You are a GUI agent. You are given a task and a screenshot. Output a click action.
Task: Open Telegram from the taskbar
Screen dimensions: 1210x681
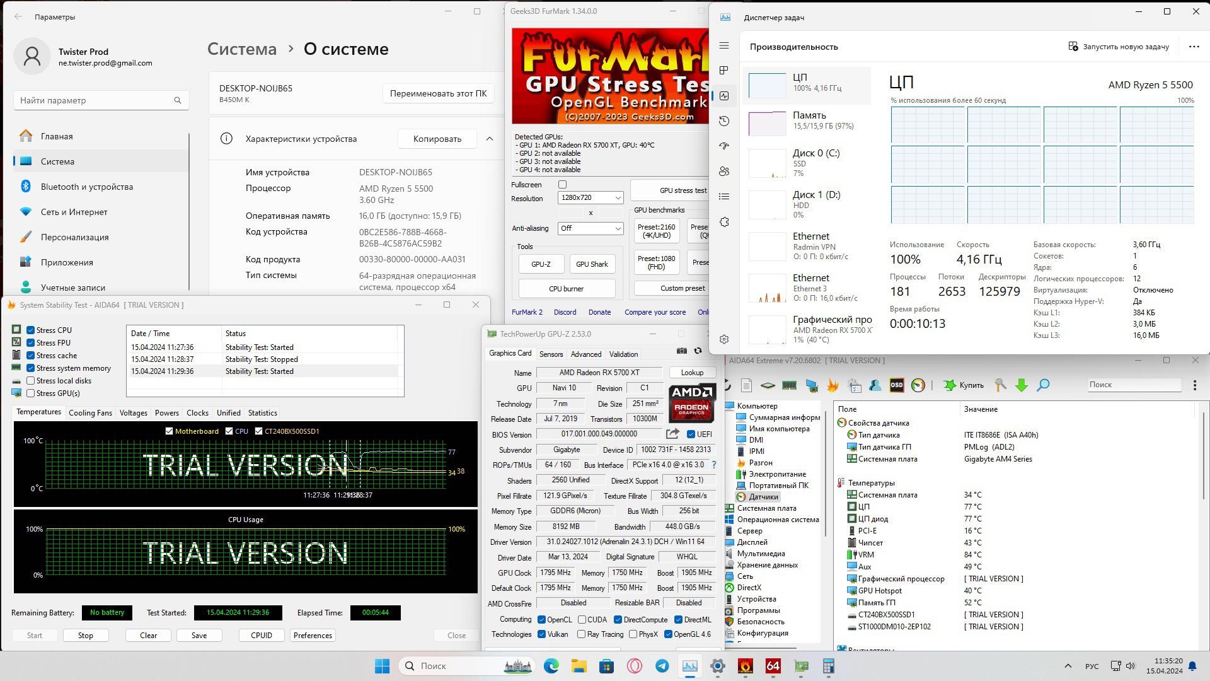tap(662, 666)
